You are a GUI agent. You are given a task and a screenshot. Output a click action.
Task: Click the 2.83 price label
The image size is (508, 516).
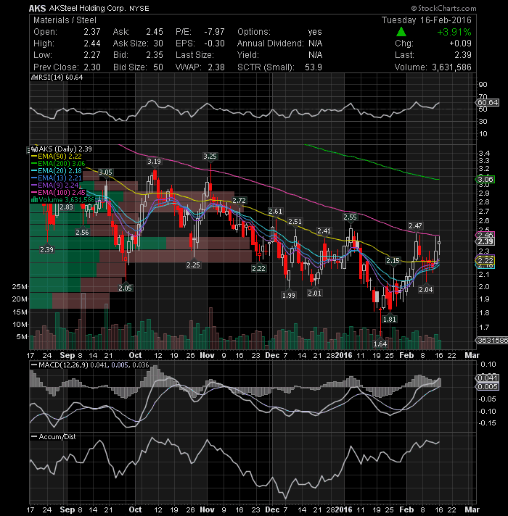(x=67, y=207)
